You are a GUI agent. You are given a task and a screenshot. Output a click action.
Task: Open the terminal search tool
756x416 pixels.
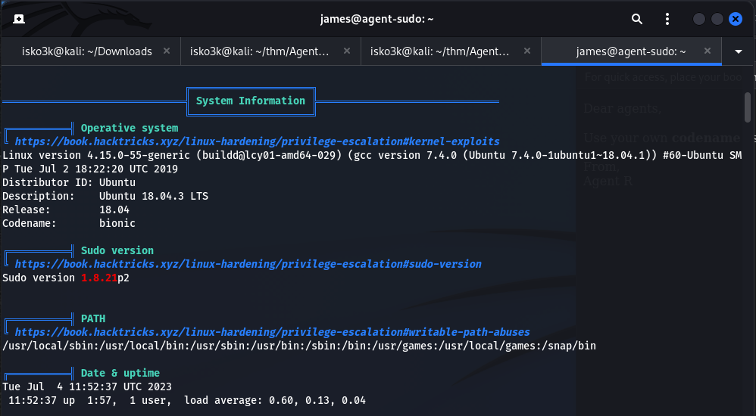[x=637, y=19]
